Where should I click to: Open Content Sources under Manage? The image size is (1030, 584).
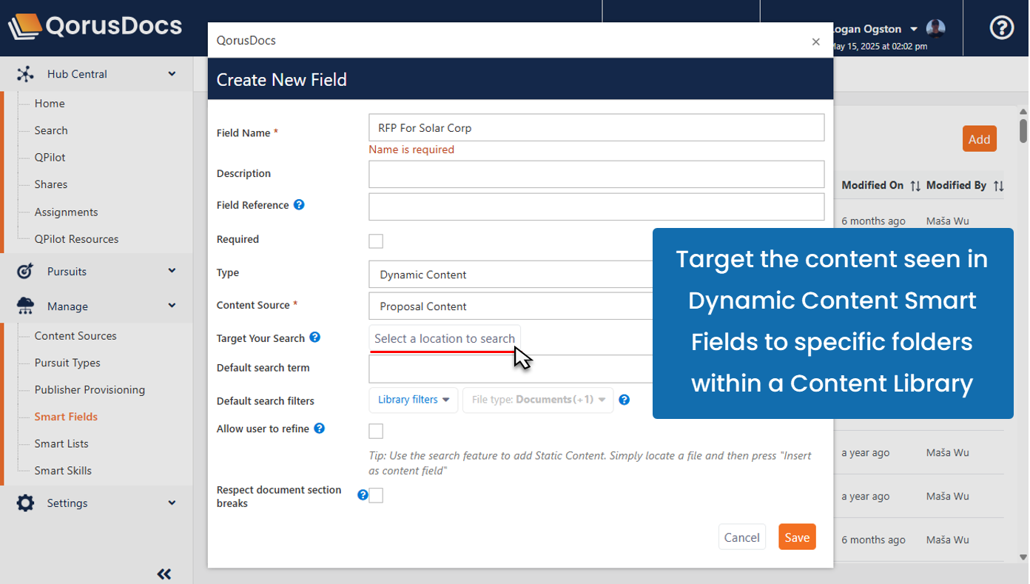(75, 336)
